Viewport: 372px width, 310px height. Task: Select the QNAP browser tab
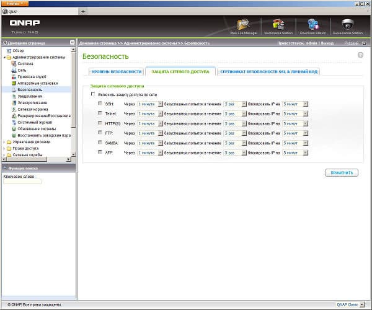click(40, 11)
